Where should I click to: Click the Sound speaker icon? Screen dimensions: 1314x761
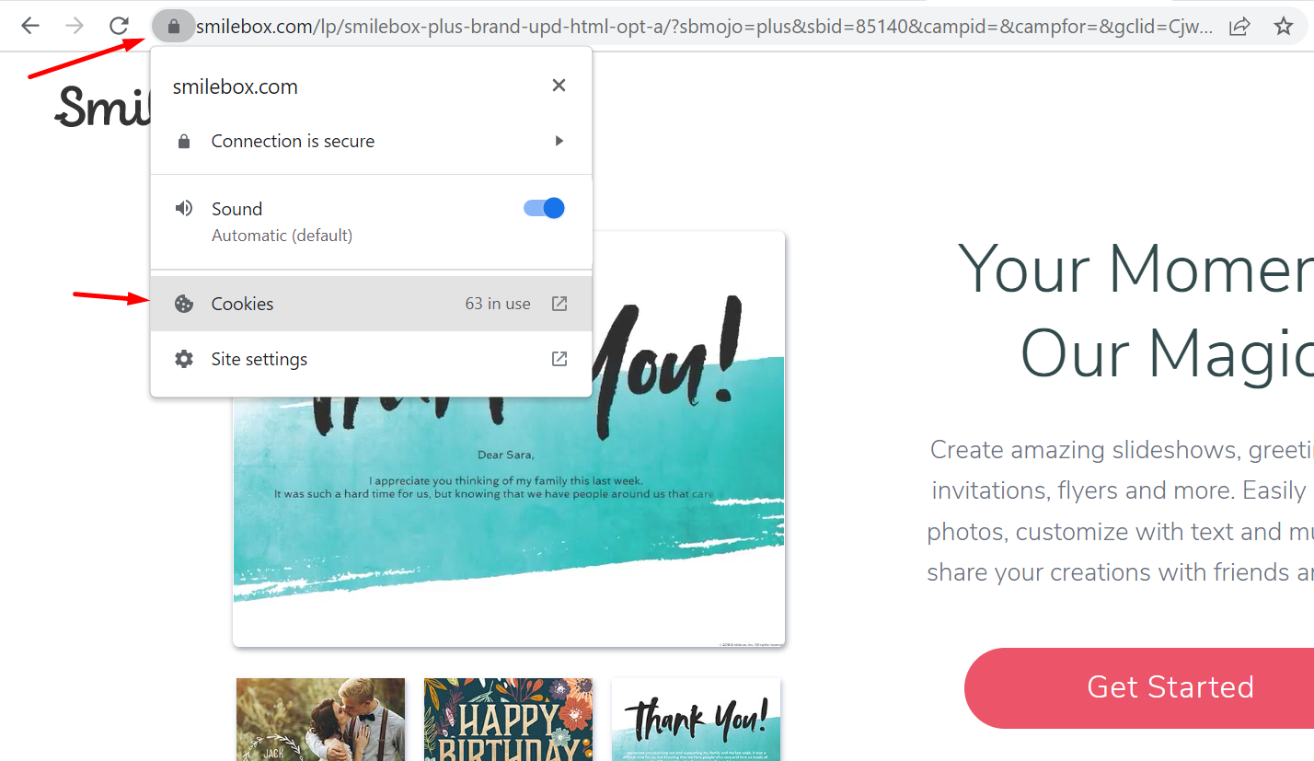[184, 208]
